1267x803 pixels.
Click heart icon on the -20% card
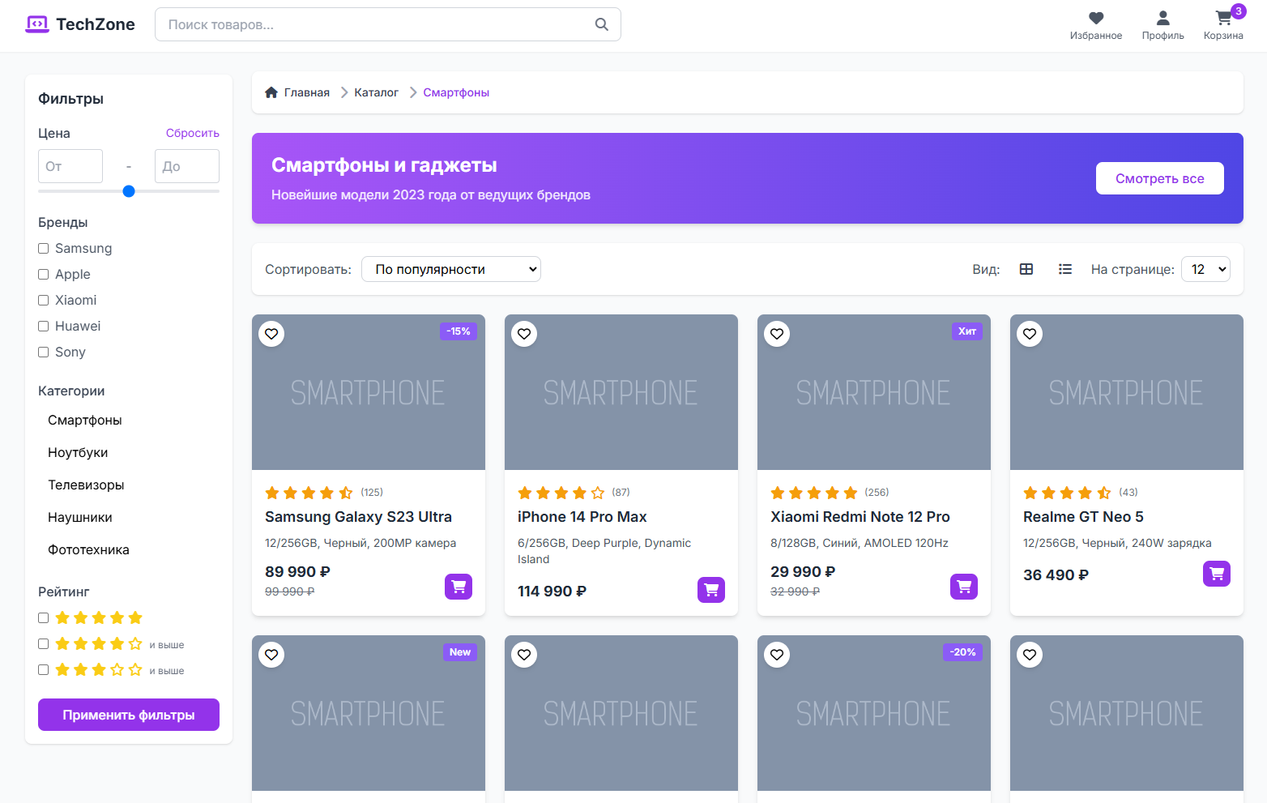777,655
